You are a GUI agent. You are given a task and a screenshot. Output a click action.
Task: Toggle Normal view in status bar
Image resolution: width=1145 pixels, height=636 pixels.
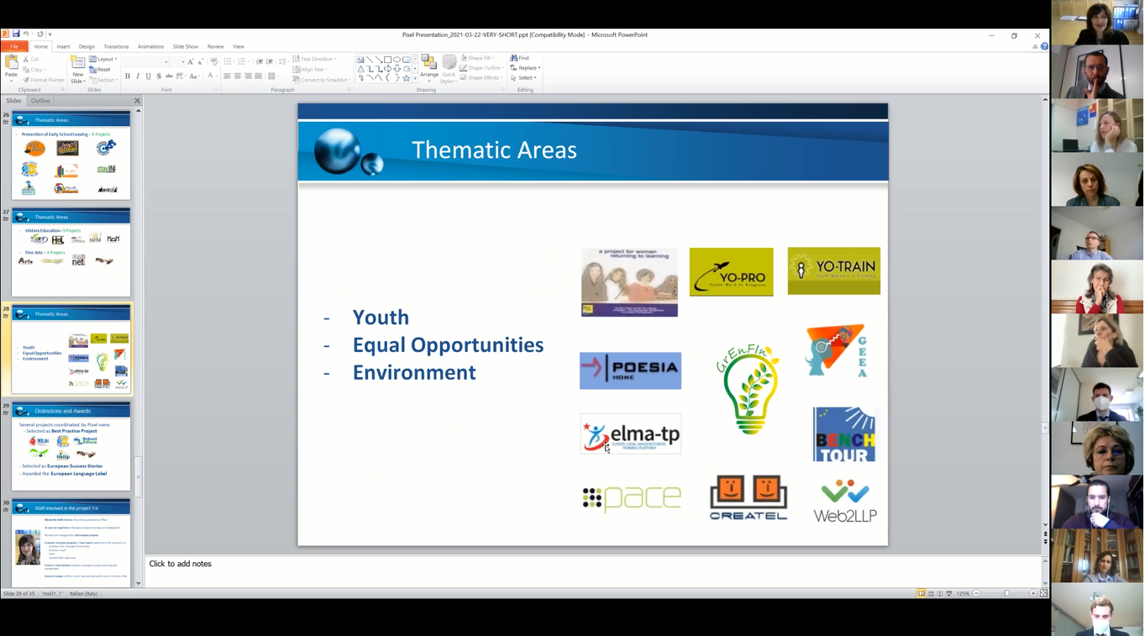922,594
